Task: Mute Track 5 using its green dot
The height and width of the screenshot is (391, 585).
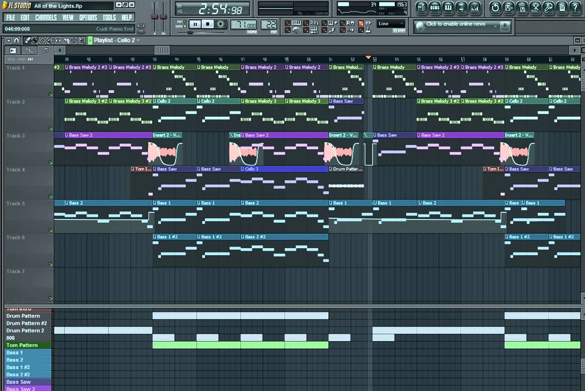Action: click(50, 230)
